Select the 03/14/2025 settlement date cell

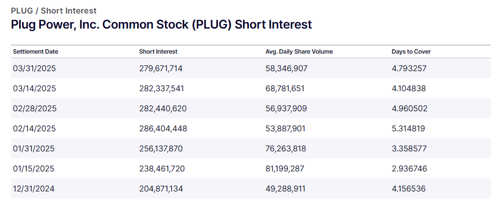pyautogui.click(x=34, y=89)
